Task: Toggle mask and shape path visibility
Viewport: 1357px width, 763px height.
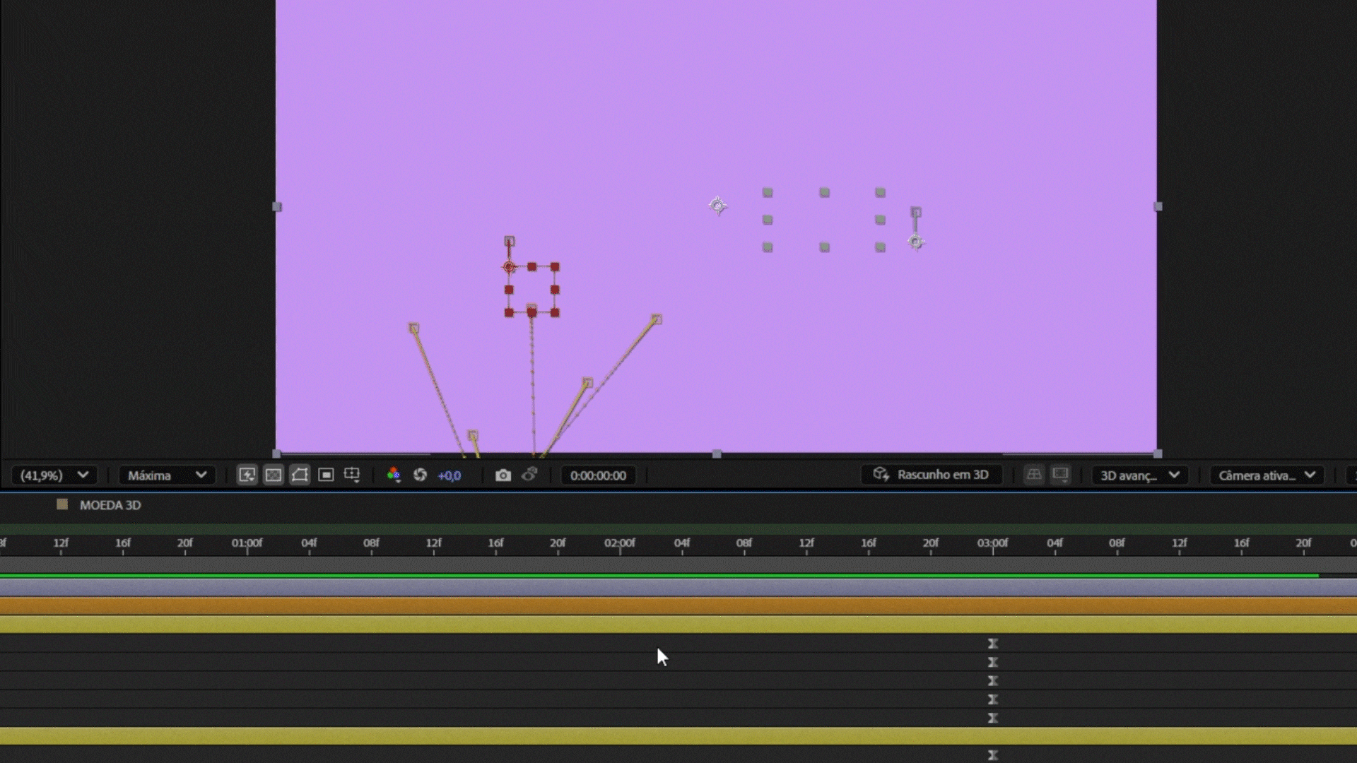Action: point(300,475)
